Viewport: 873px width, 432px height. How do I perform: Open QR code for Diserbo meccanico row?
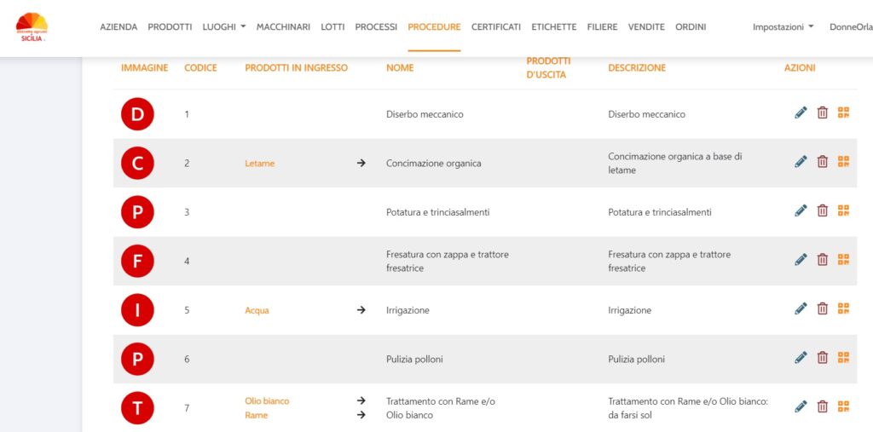pos(843,113)
